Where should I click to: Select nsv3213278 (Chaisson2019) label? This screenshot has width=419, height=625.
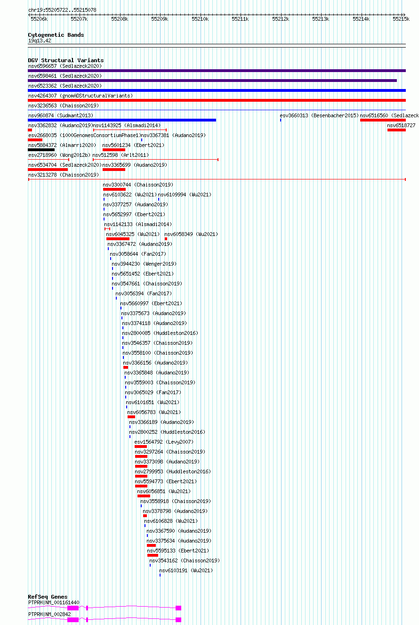64,175
